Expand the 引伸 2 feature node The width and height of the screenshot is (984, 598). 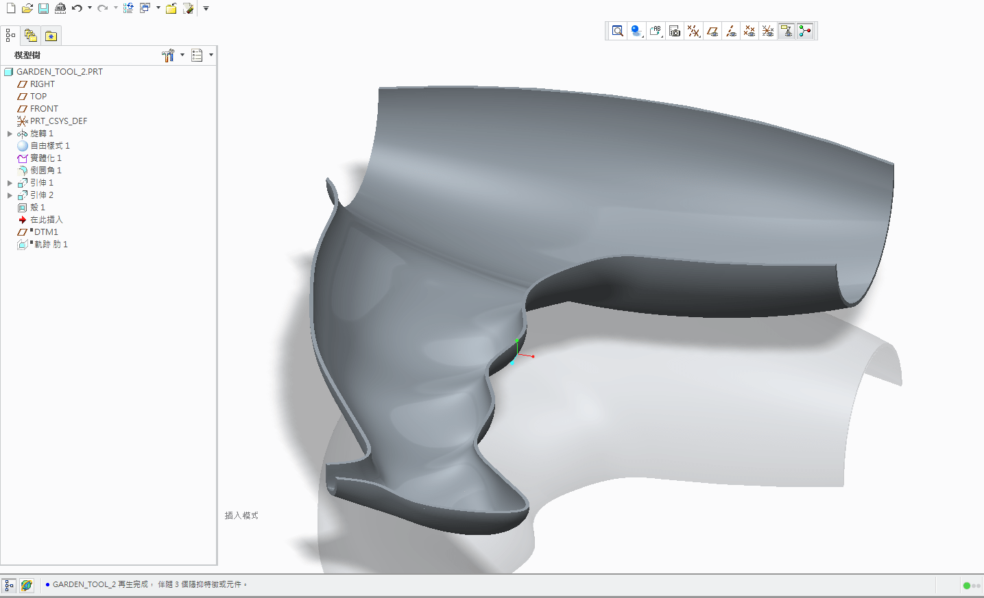pos(10,195)
